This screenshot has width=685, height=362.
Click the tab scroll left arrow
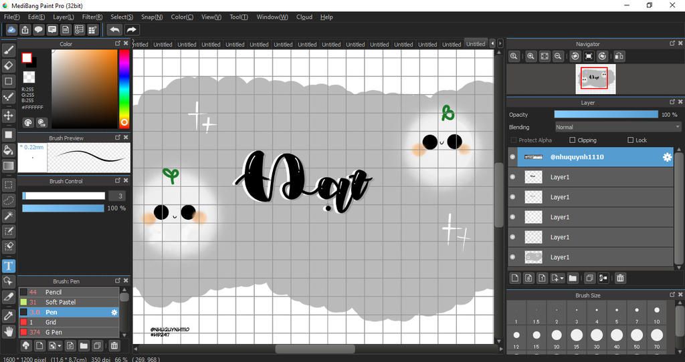point(493,43)
